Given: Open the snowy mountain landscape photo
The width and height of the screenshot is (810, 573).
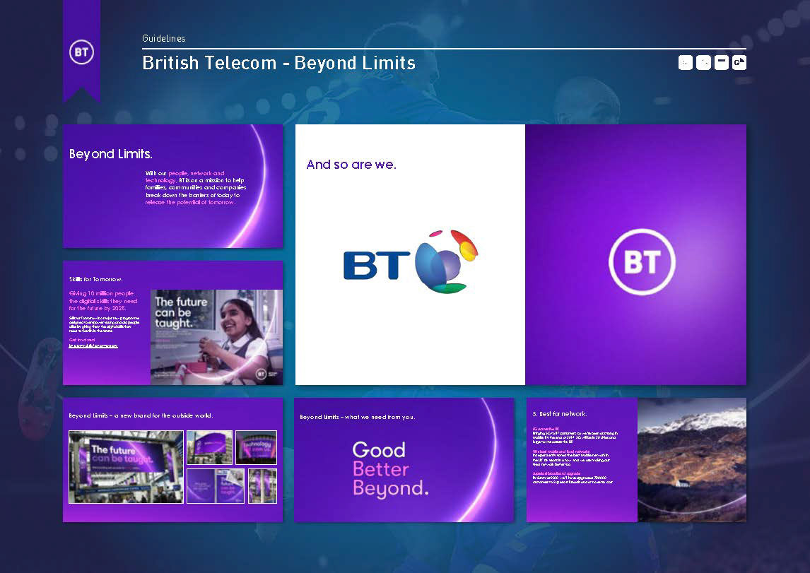Looking at the screenshot, I should 692,460.
